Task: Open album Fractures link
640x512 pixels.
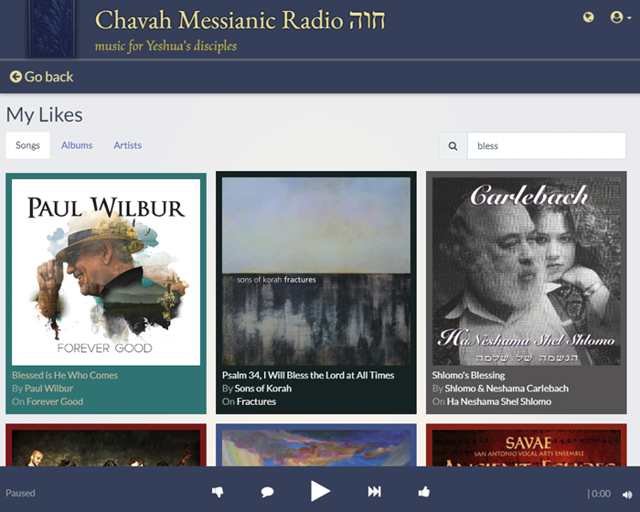Action: pos(256,401)
